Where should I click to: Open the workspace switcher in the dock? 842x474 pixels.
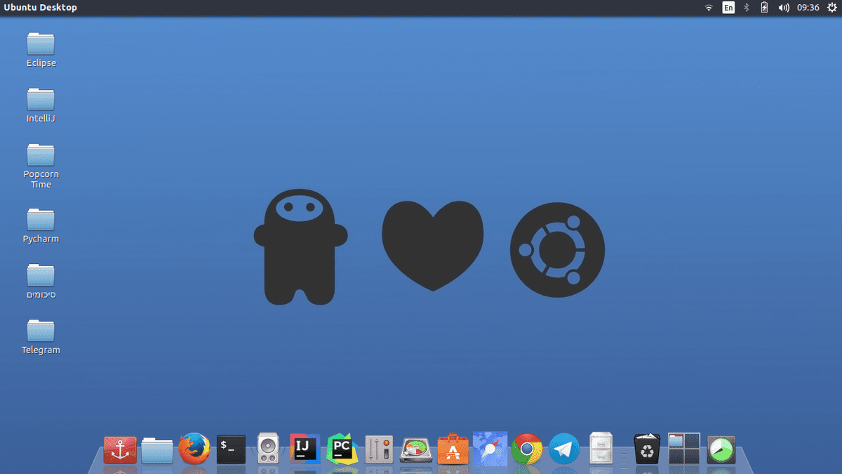coord(683,449)
